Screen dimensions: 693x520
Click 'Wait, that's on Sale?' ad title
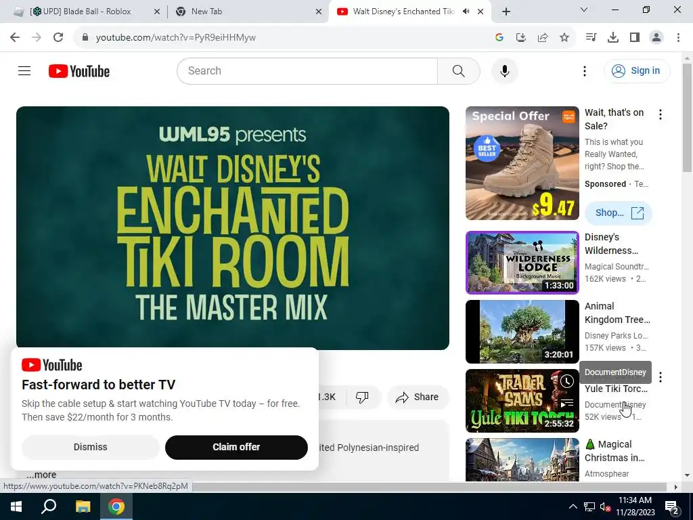[x=614, y=119]
